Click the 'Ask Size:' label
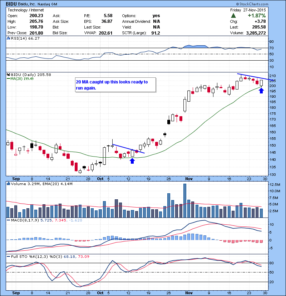This screenshot has height=296, width=286. point(61,21)
